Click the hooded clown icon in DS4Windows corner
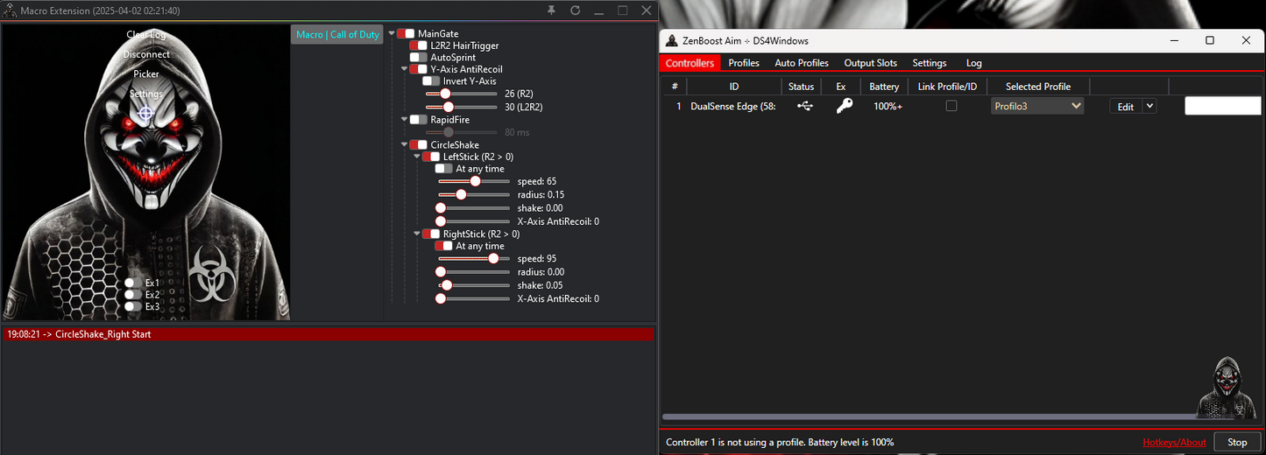Viewport: 1266px width, 455px height. pyautogui.click(x=1224, y=388)
